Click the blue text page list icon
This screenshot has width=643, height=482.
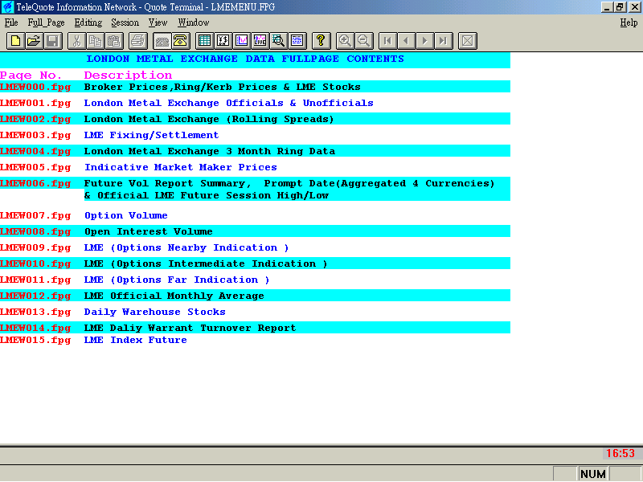click(x=297, y=41)
